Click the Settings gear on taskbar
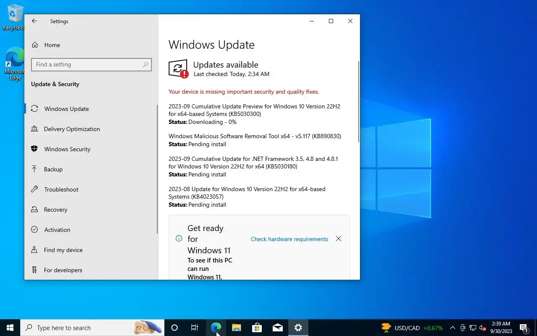 (x=298, y=328)
